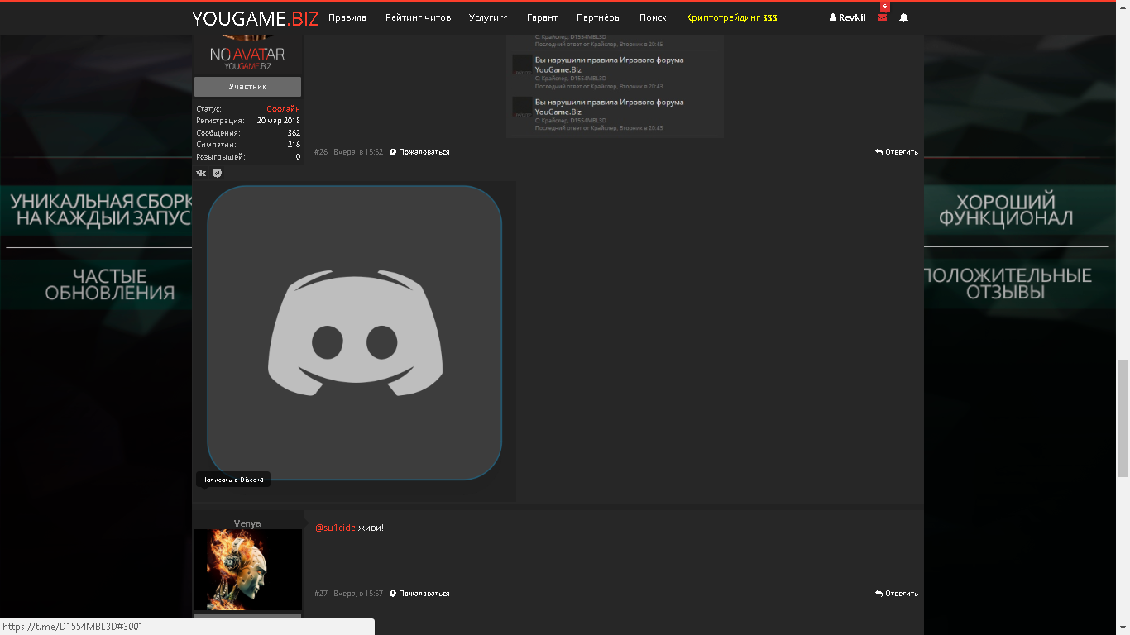The width and height of the screenshot is (1130, 635).
Task: Open the Revkil account menu
Action: click(x=847, y=17)
